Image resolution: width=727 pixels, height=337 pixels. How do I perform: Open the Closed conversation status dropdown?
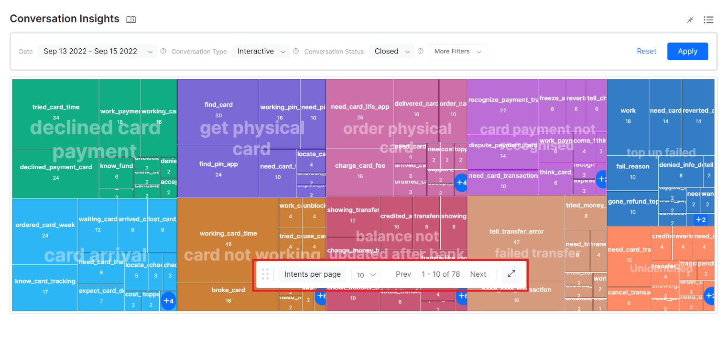click(x=391, y=51)
